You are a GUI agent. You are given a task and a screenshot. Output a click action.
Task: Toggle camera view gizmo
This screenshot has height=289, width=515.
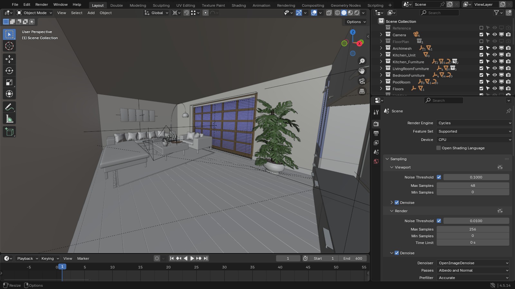(x=362, y=81)
